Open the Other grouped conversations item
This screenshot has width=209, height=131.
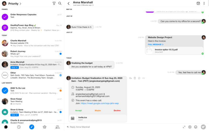tap(32, 75)
